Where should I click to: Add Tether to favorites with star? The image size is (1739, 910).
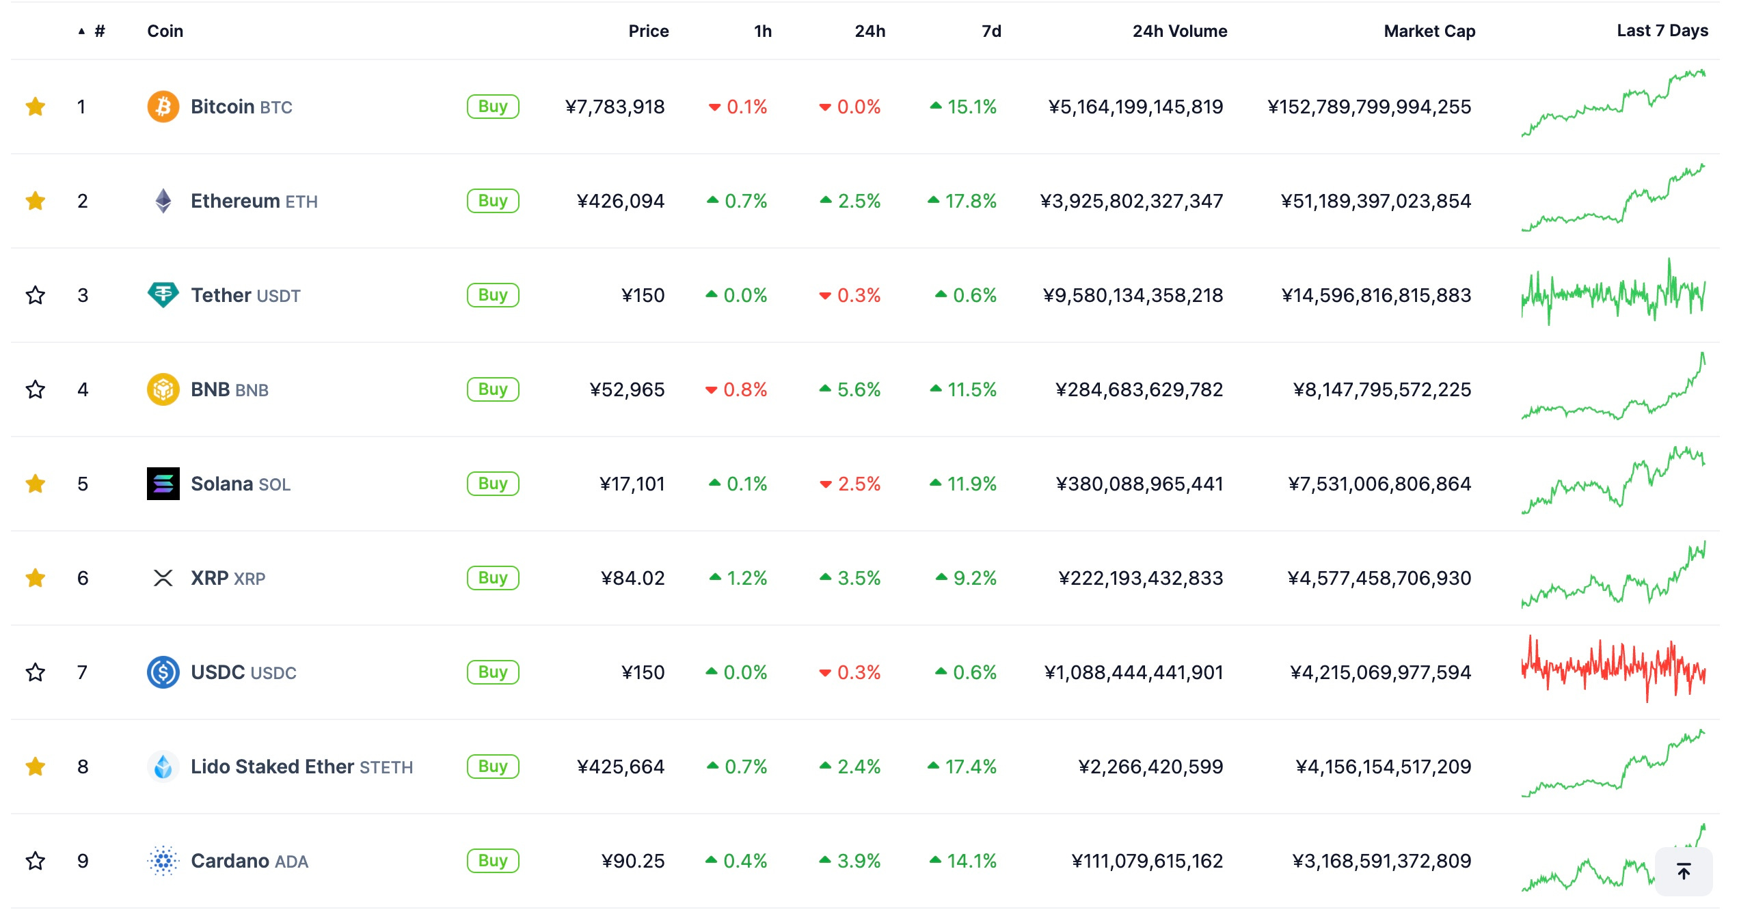click(36, 295)
